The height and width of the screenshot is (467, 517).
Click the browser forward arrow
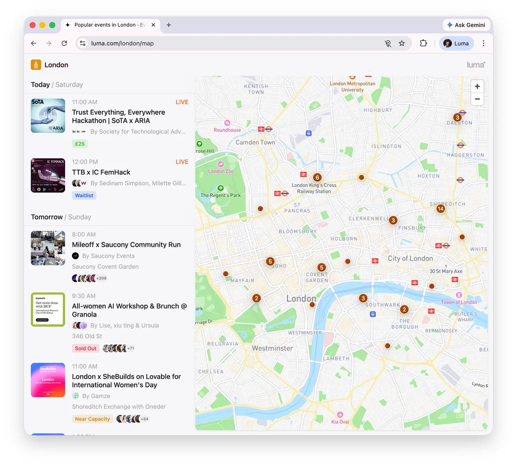(x=49, y=43)
